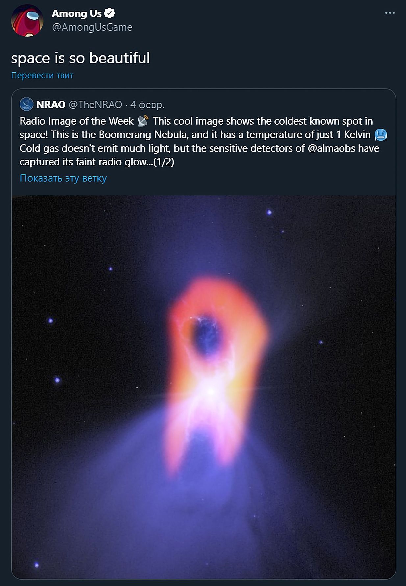Click the "(1/2)" thread counter text

(x=164, y=162)
